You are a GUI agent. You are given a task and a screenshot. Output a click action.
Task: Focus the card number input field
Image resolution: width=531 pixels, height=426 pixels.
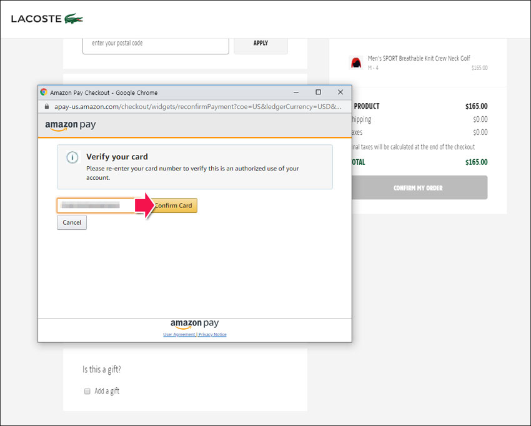pyautogui.click(x=97, y=206)
